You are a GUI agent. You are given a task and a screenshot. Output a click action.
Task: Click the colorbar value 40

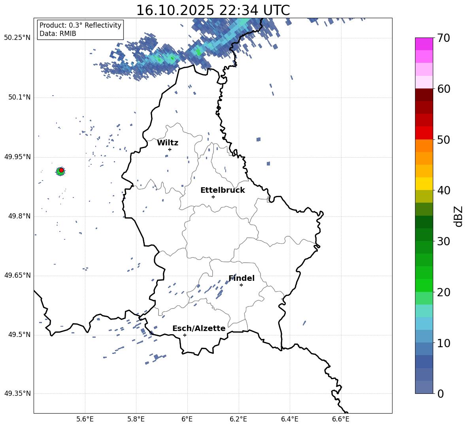pyautogui.click(x=443, y=190)
